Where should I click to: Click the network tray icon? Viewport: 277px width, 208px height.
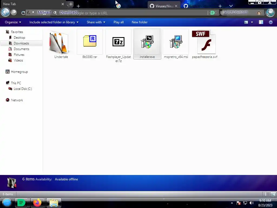coord(245,203)
